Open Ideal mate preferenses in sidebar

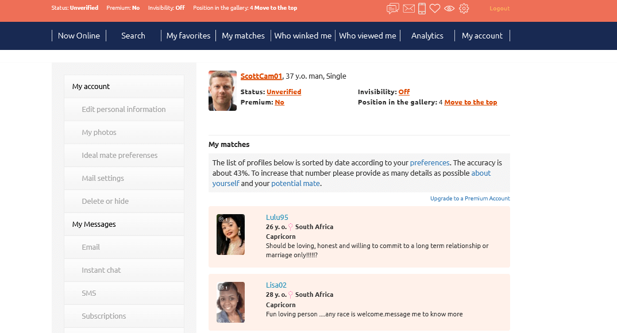124,155
